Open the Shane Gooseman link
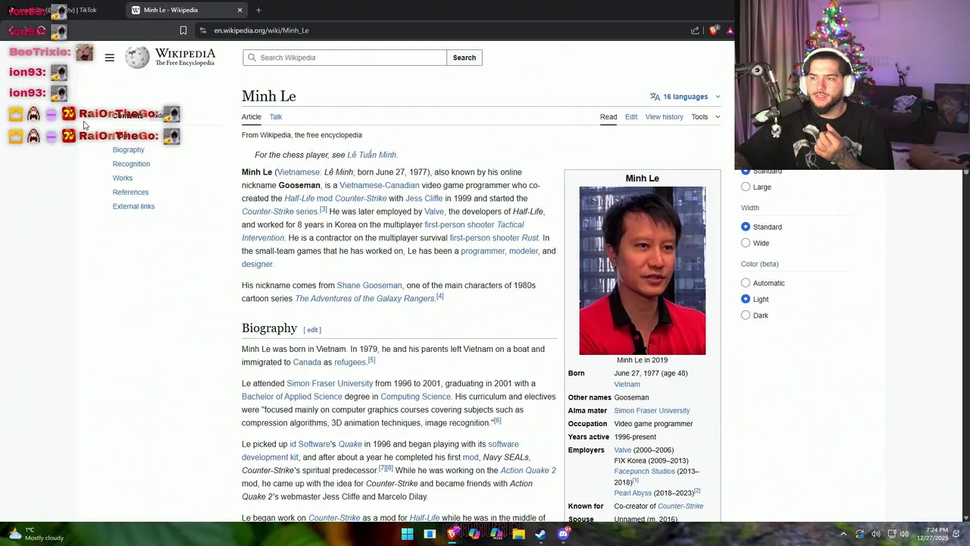The height and width of the screenshot is (546, 970). (x=369, y=285)
